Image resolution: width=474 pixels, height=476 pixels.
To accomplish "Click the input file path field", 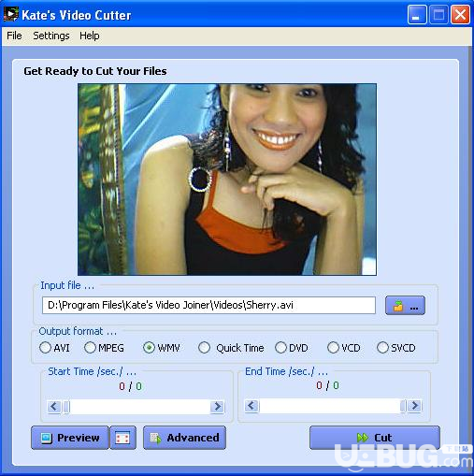I will coord(208,305).
